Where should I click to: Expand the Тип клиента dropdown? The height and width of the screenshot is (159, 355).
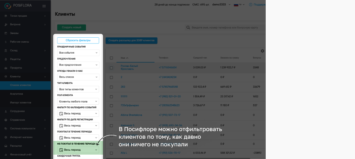(x=78, y=89)
